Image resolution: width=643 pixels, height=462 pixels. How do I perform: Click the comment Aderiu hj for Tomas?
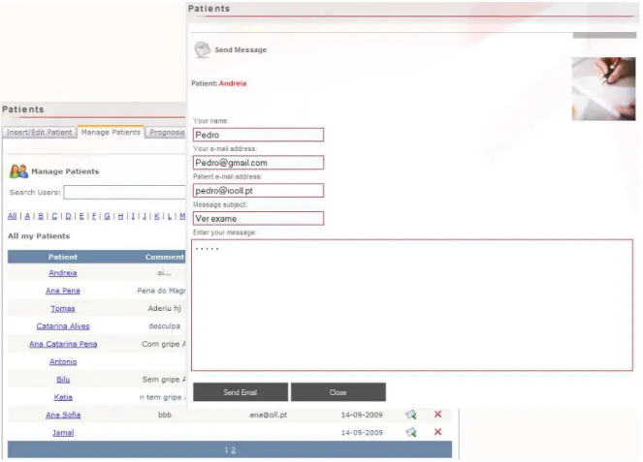click(x=165, y=308)
